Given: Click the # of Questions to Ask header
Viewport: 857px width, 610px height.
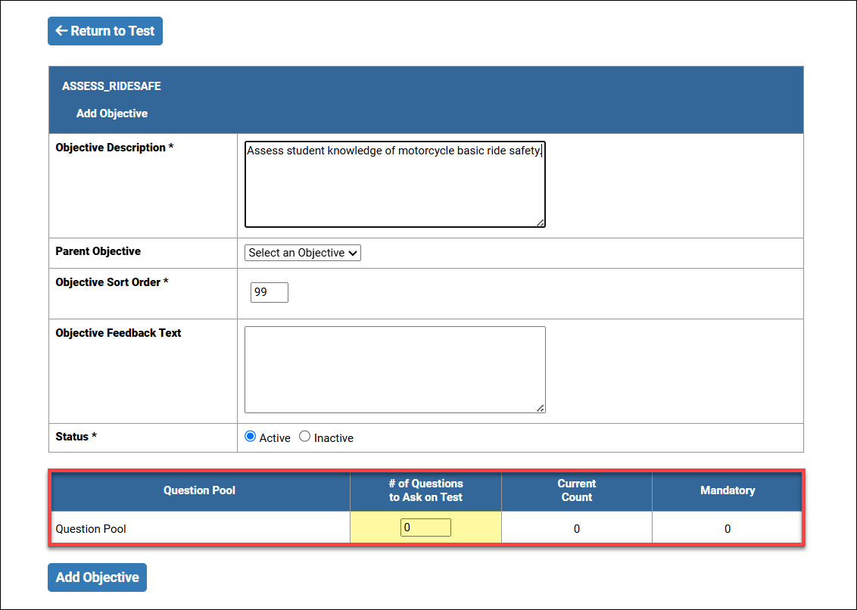Looking at the screenshot, I should coord(425,490).
